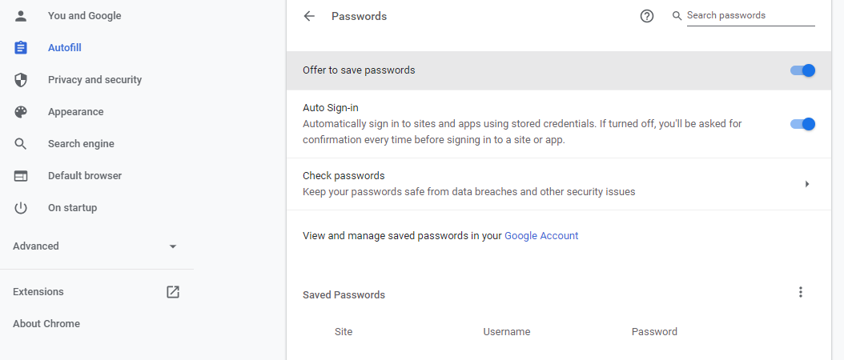Click the On startup power icon

click(x=21, y=208)
